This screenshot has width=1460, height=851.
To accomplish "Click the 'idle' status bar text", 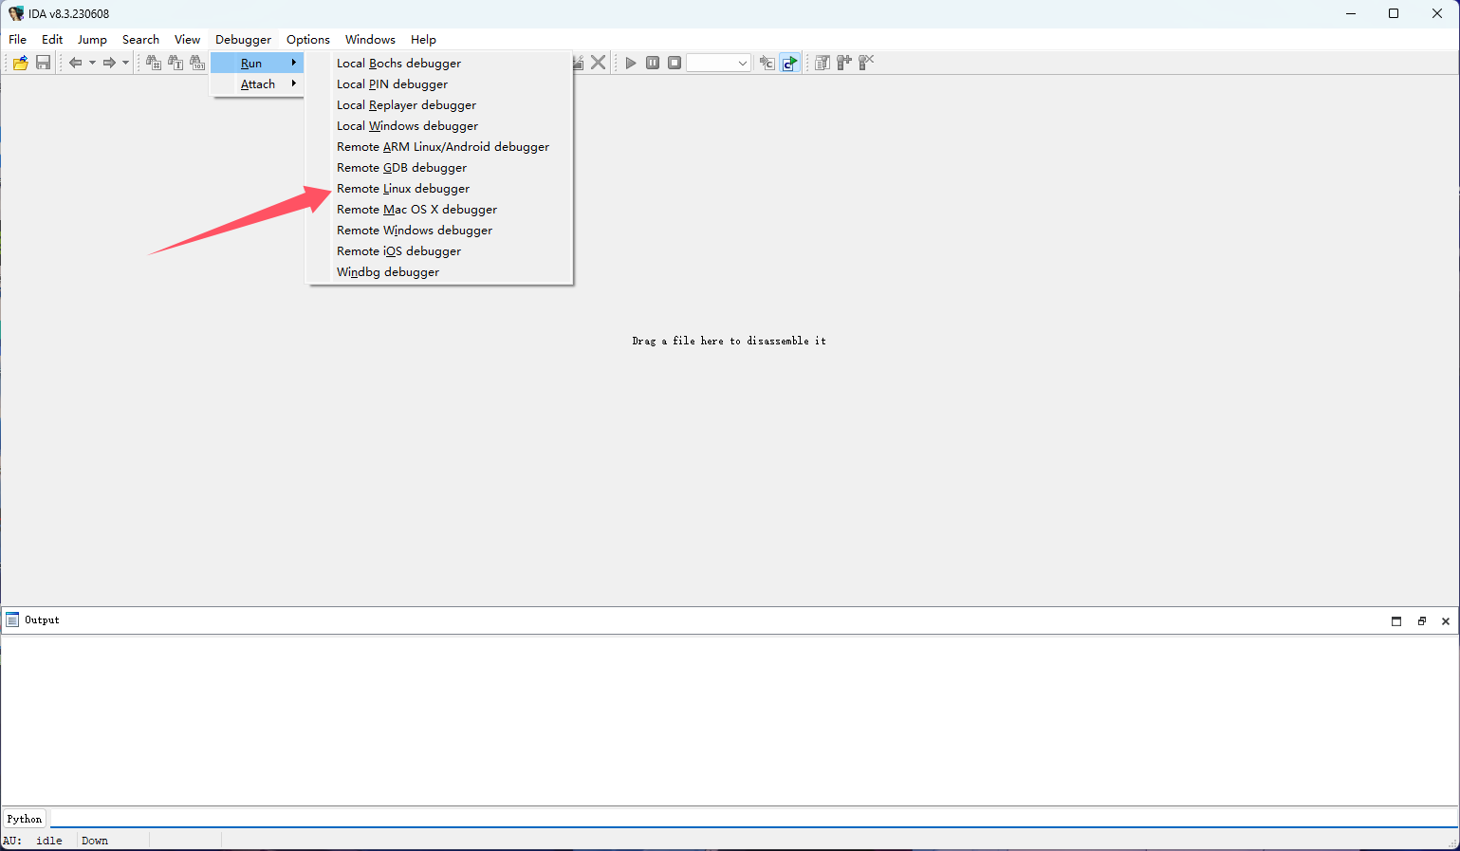I will click(x=49, y=841).
